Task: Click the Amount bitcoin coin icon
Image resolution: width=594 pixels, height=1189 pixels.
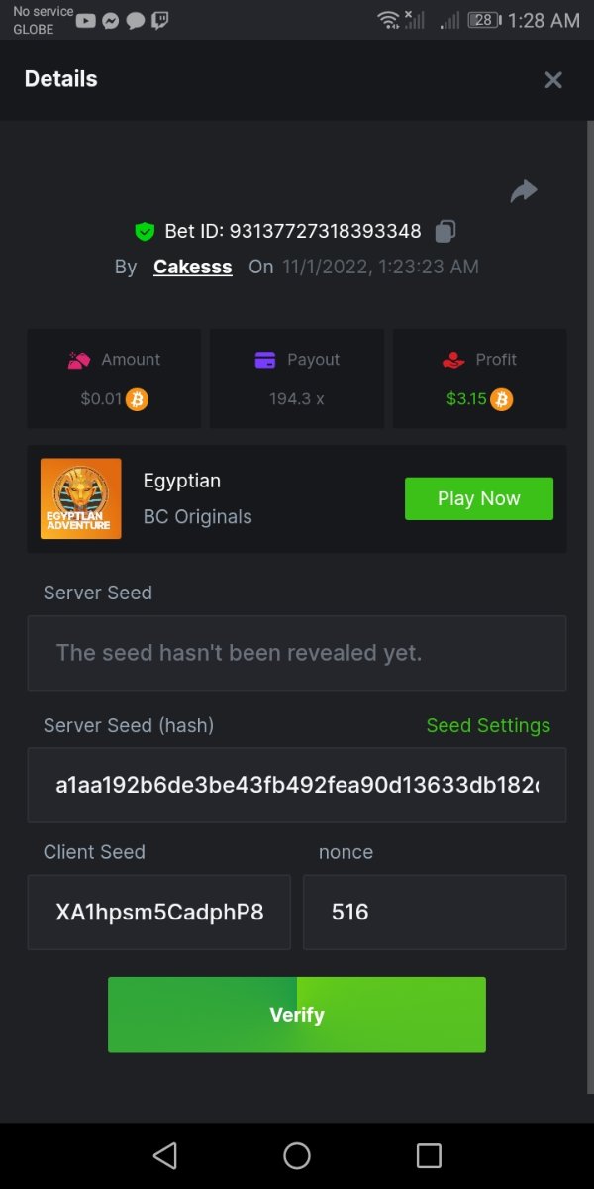Action: 138,399
